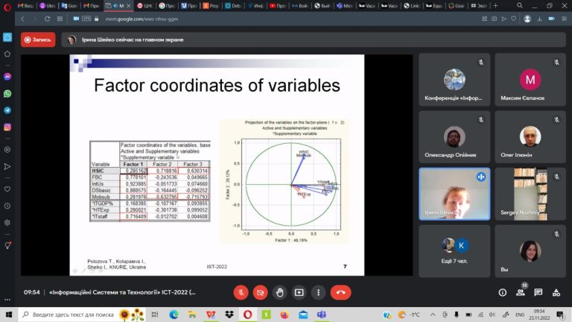Raise hand in the meeting
572x322 pixels.
click(280, 292)
